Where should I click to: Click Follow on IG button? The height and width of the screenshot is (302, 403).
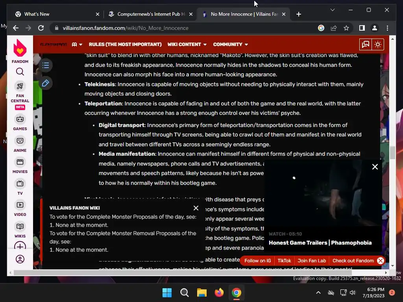pyautogui.click(x=257, y=261)
